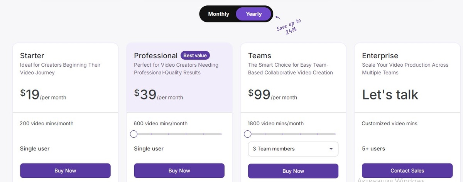Click the Teams video minutes slider handle
Viewport: 463px width, 182px height.
(x=248, y=134)
